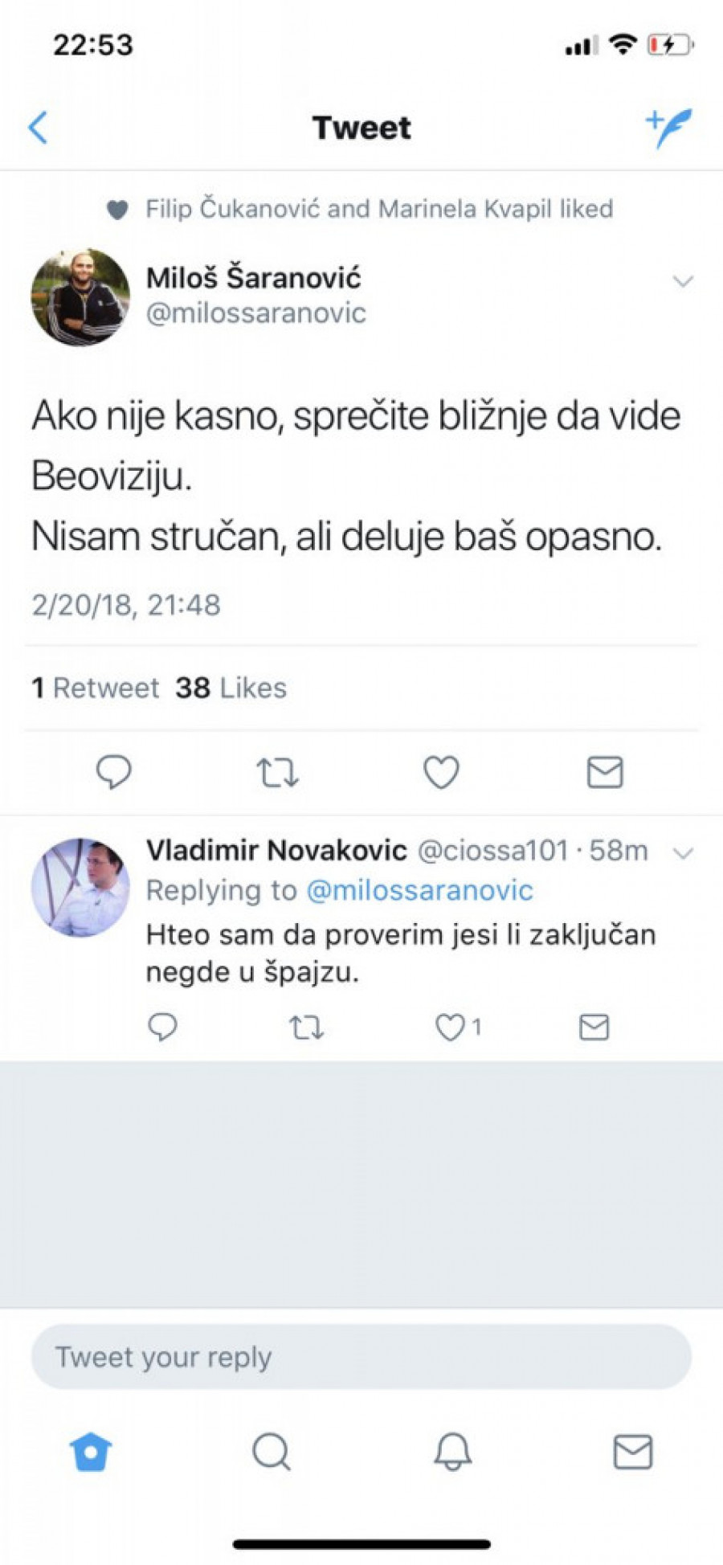Expand options chevron on Vladimir's reply
This screenshot has height=1565, width=723.
(x=683, y=852)
